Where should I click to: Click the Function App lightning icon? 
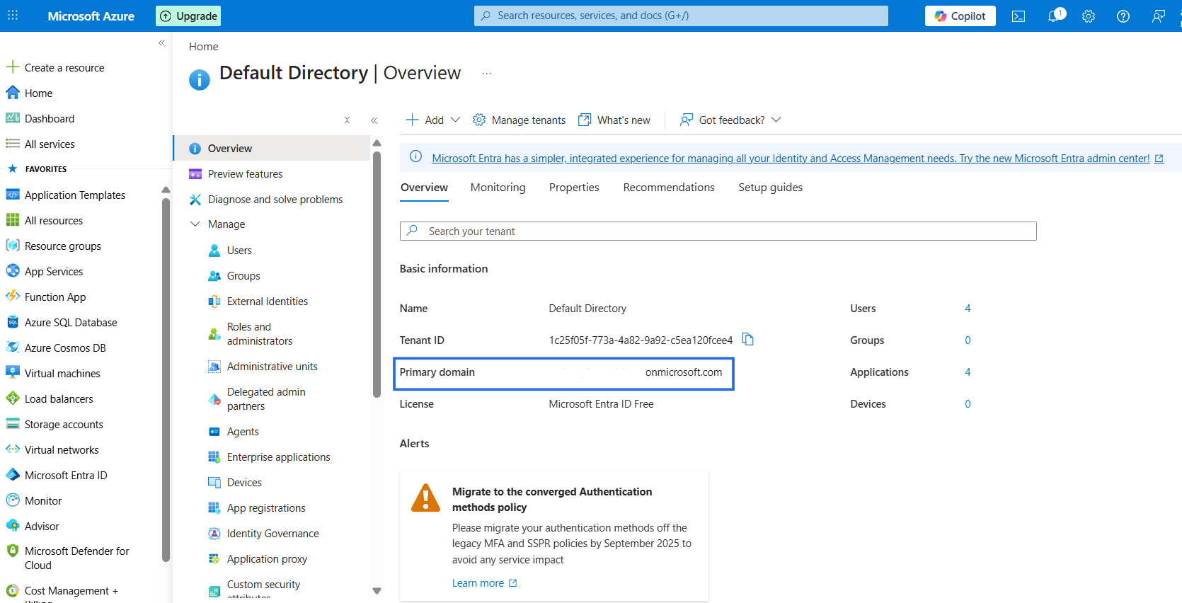[13, 297]
